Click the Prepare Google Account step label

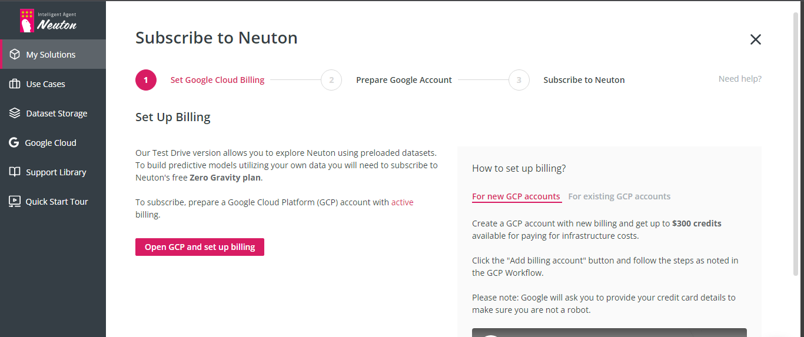(404, 80)
